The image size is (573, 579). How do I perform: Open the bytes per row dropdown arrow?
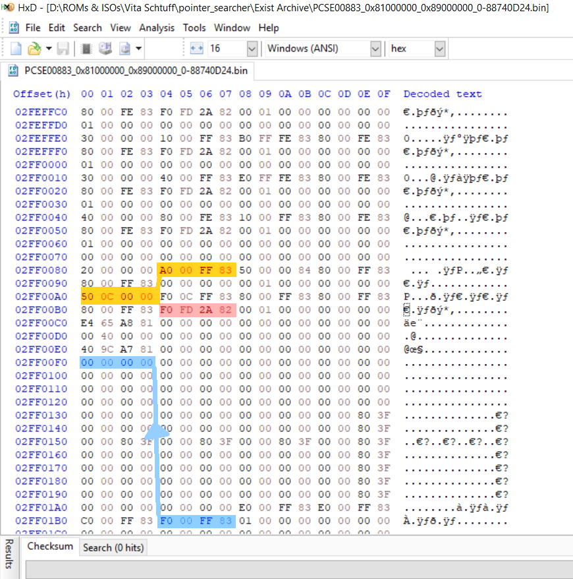pos(252,49)
